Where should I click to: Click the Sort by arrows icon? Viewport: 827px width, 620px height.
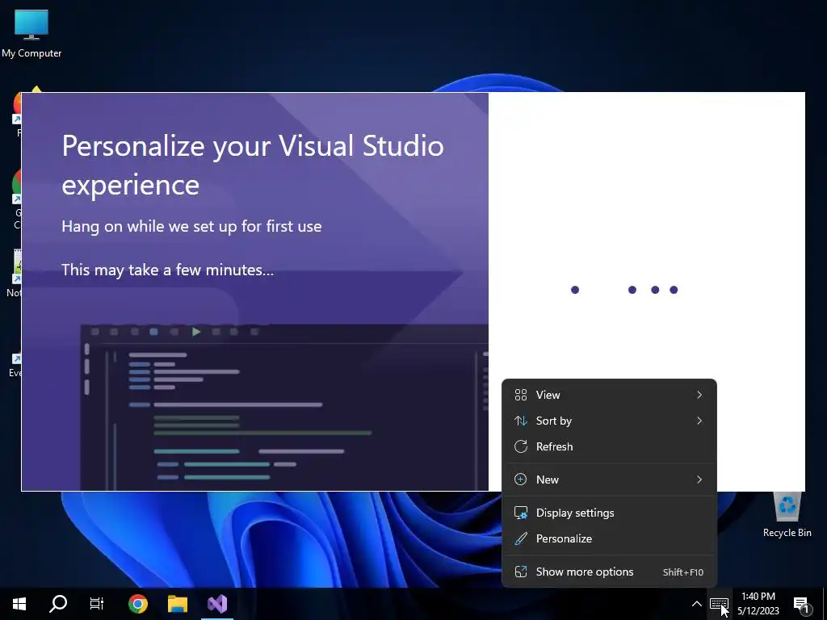pos(521,421)
